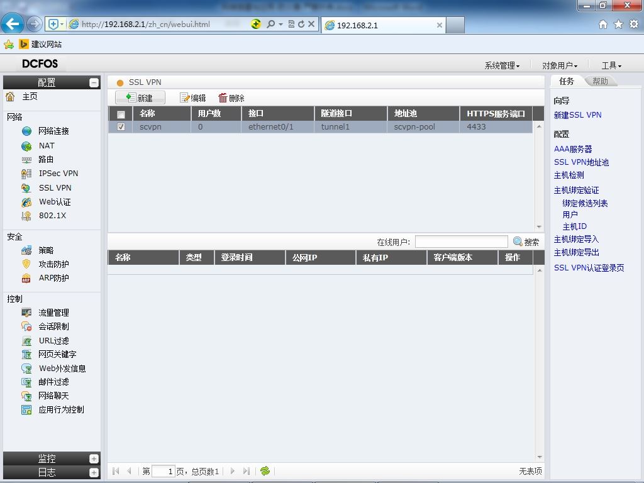Click the page number input field

[163, 471]
